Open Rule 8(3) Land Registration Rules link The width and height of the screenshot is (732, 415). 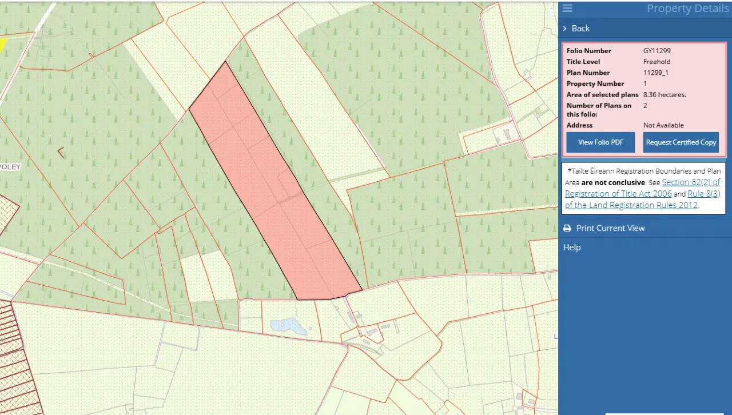point(642,199)
